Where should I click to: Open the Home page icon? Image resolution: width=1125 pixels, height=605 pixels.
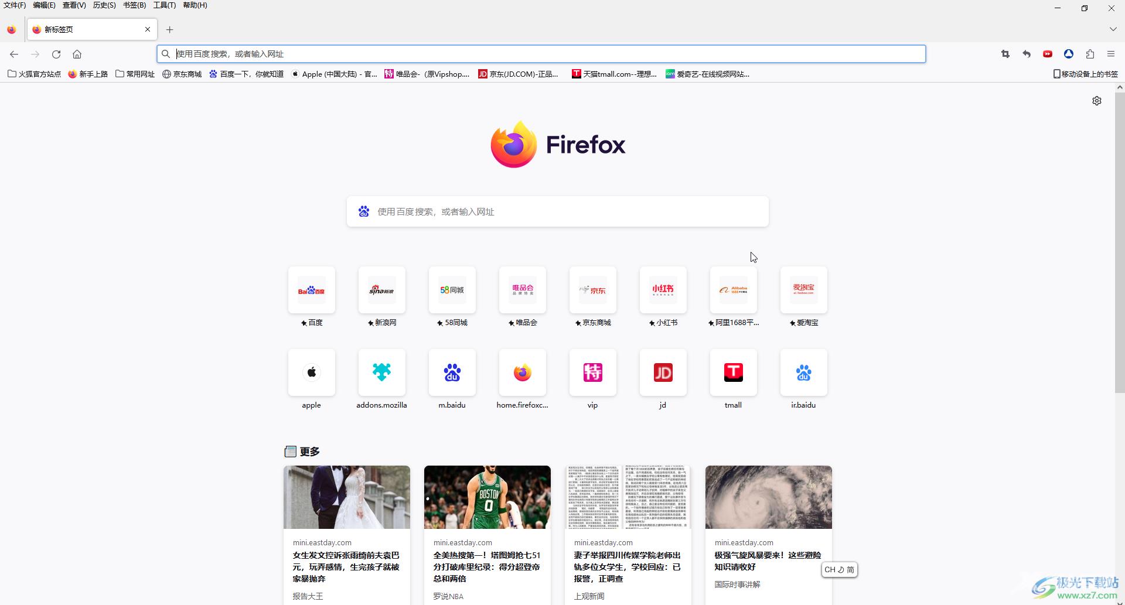(77, 54)
